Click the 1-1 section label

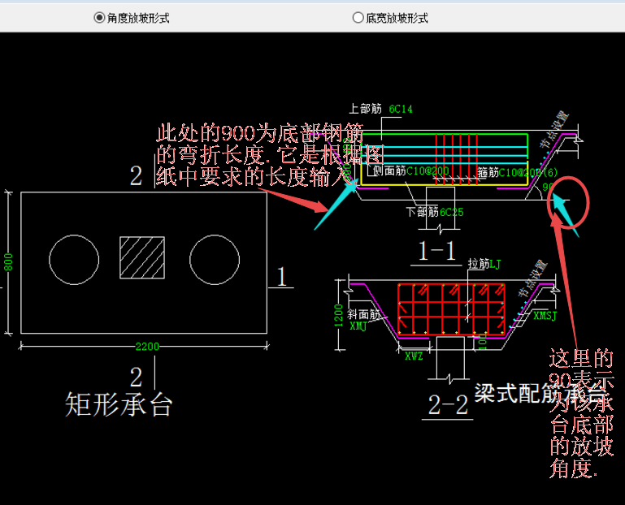point(436,252)
